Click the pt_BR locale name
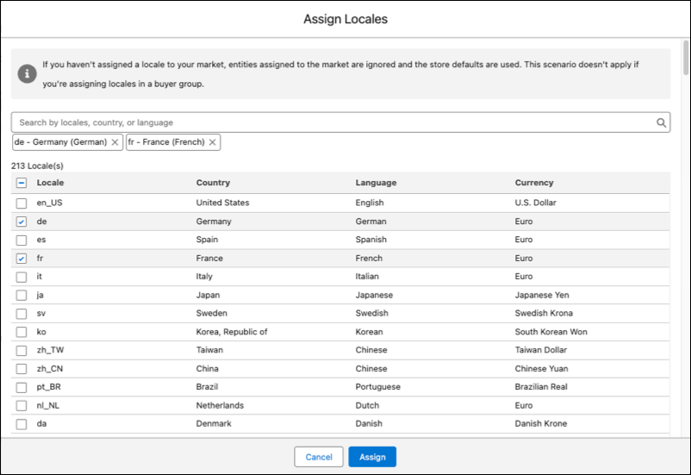The image size is (691, 475). point(49,387)
